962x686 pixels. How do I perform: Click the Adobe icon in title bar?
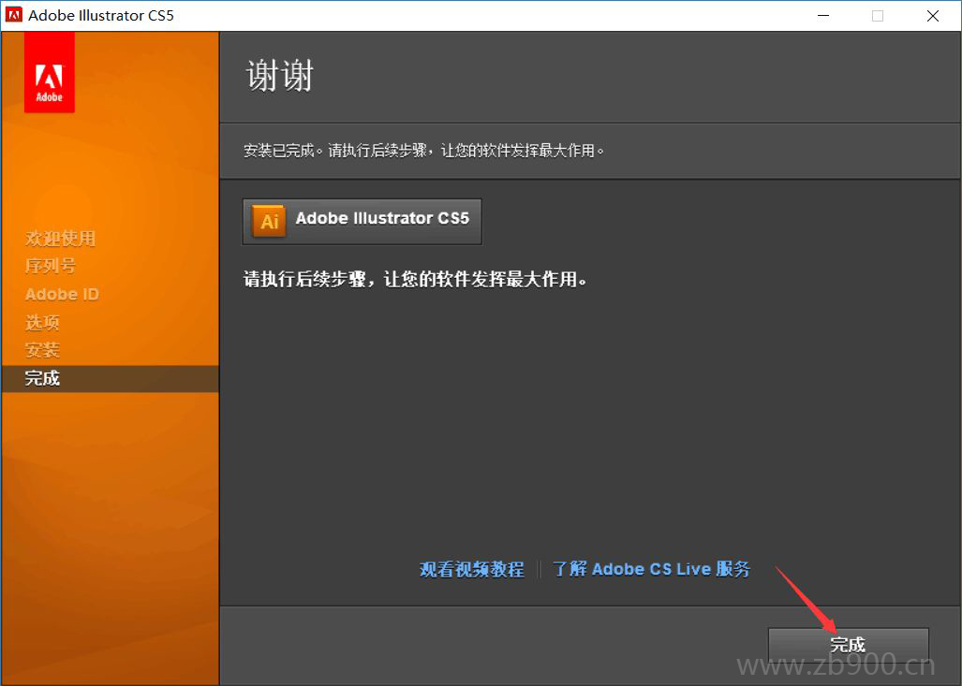coord(14,15)
